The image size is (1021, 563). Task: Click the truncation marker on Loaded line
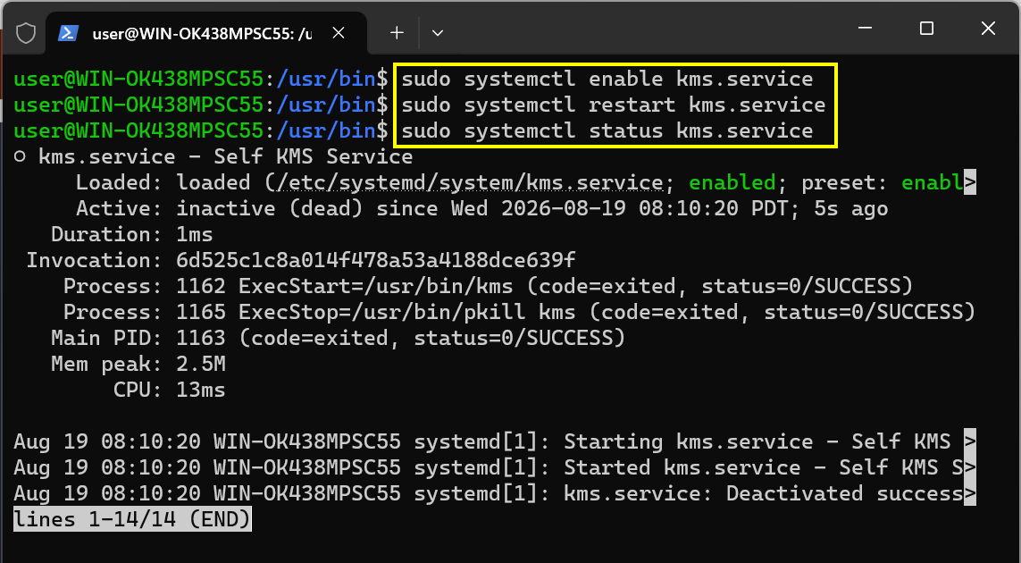[969, 183]
